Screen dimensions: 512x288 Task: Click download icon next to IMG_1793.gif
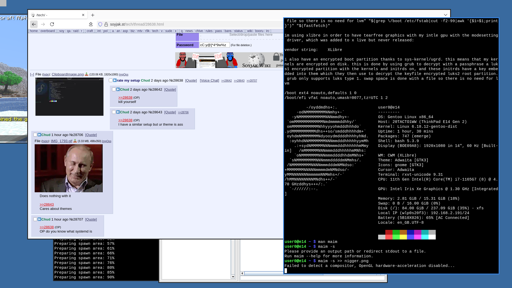(x=75, y=141)
